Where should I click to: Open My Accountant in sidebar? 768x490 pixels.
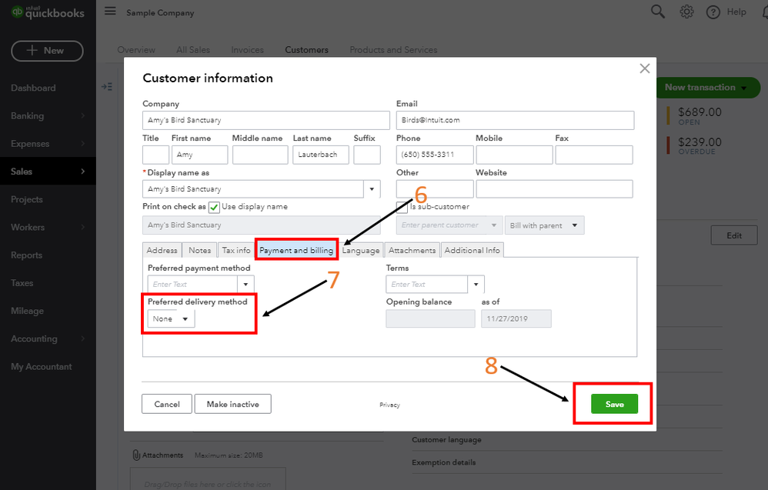41,367
